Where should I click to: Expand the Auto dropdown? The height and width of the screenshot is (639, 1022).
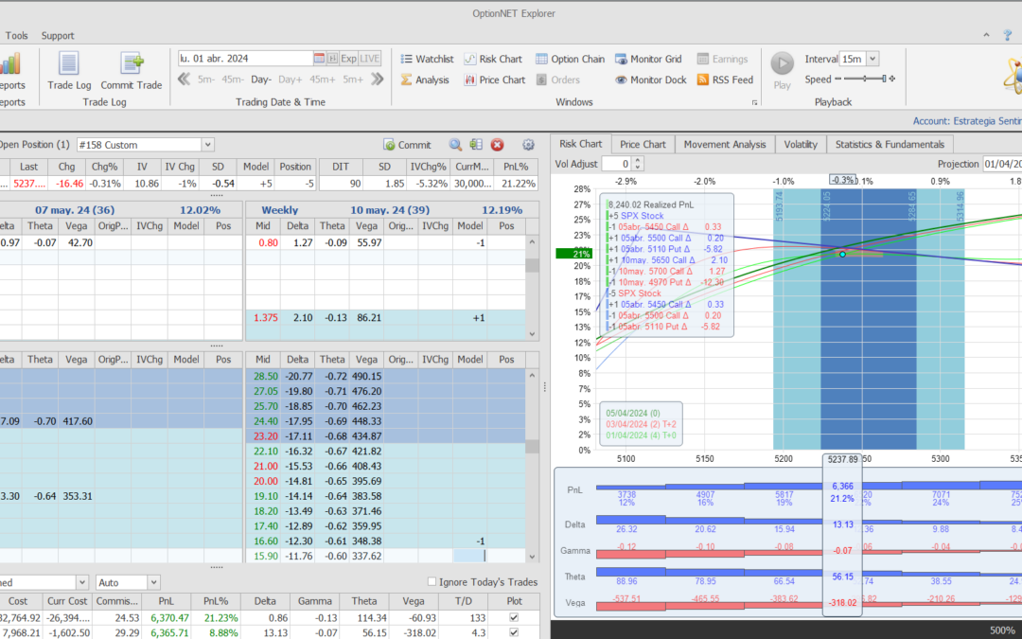click(x=153, y=582)
